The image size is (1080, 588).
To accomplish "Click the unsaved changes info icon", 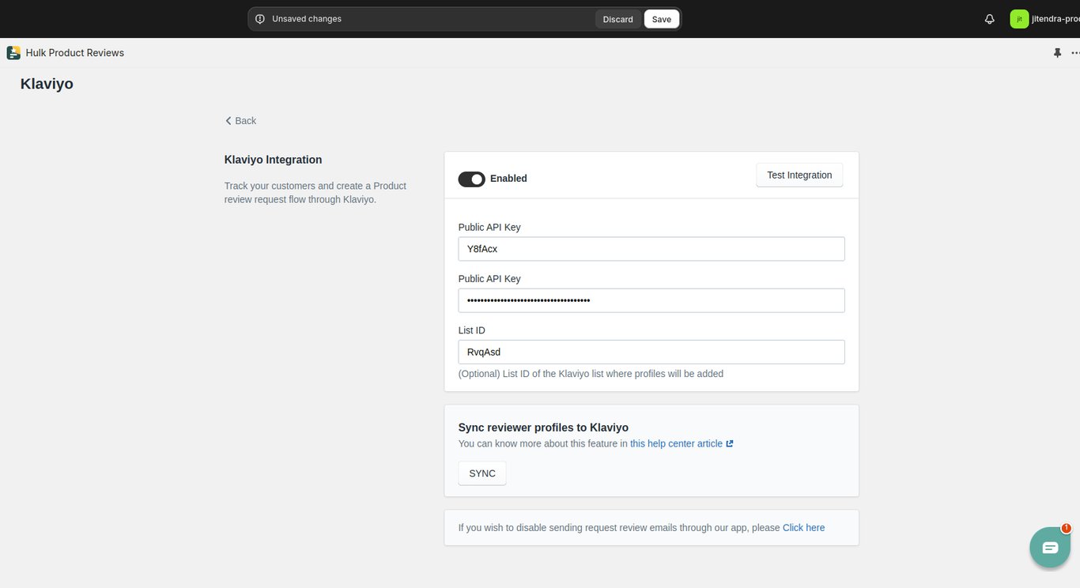I will tap(260, 19).
